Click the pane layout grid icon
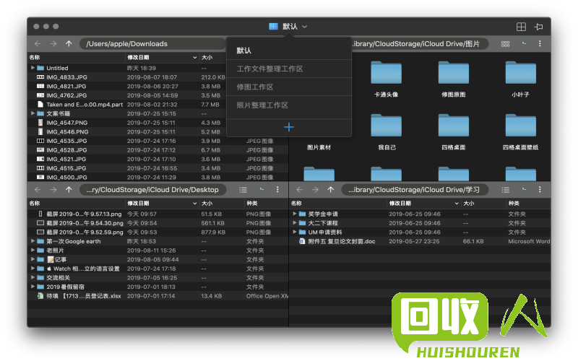The height and width of the screenshot is (361, 578). (x=521, y=27)
